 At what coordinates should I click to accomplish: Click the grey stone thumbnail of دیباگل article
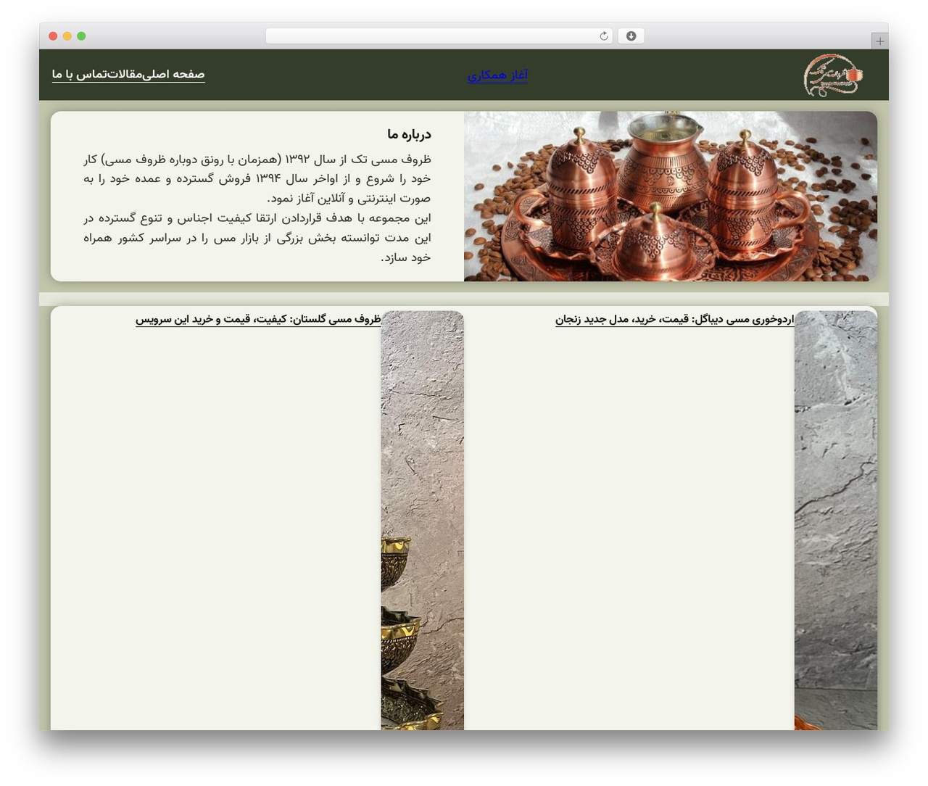click(836, 521)
